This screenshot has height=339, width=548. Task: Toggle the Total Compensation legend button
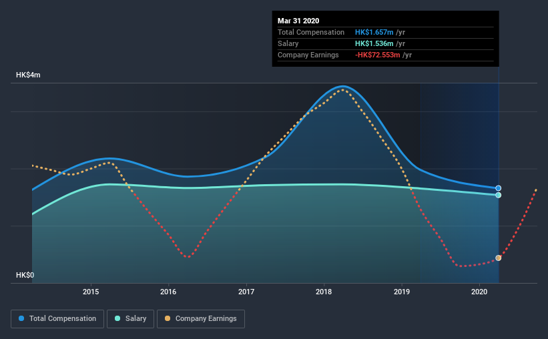click(57, 319)
